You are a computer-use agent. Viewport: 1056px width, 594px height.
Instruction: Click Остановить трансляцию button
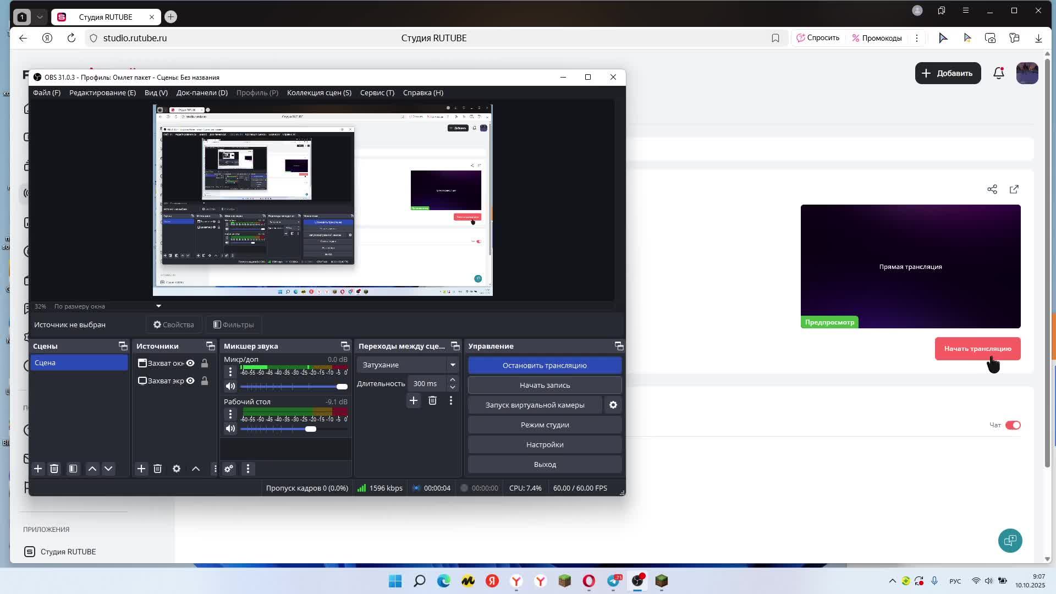click(544, 365)
